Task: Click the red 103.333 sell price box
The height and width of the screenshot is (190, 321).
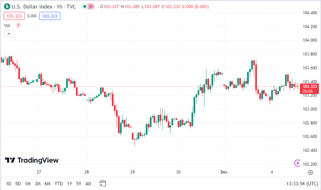Action: [14, 16]
